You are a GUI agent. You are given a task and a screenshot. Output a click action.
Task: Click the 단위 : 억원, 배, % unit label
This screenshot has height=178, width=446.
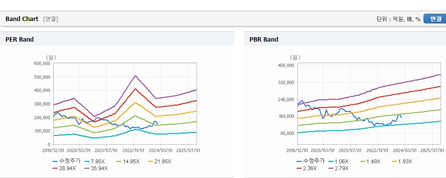(398, 19)
